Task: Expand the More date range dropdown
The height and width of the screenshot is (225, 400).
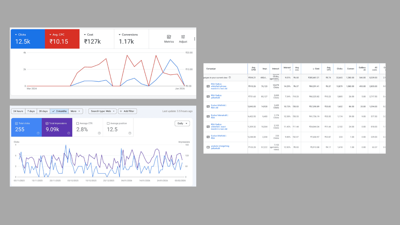Action: (x=75, y=111)
